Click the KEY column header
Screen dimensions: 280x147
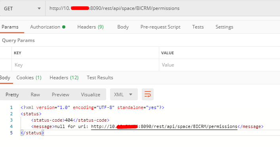17,53
